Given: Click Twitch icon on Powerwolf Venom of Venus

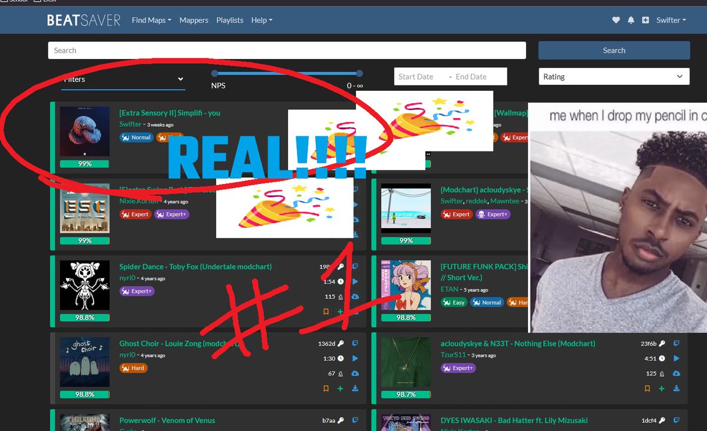Looking at the screenshot, I should 355,420.
